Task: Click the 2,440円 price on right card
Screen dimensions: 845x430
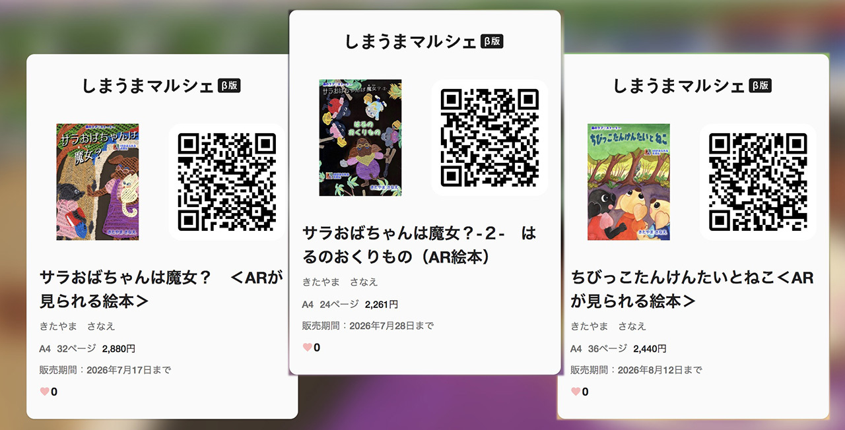Action: tap(650, 348)
